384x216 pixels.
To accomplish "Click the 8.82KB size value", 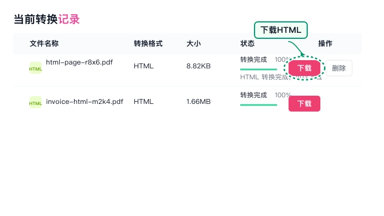I will 199,66.
